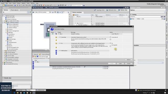The width and height of the screenshot is (168, 94).
Task: Click the Print icon in the toolbar
Action: pos(15,5)
